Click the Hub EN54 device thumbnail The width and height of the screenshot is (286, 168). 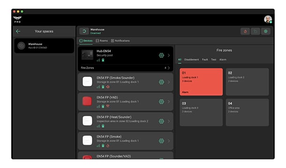click(87, 55)
